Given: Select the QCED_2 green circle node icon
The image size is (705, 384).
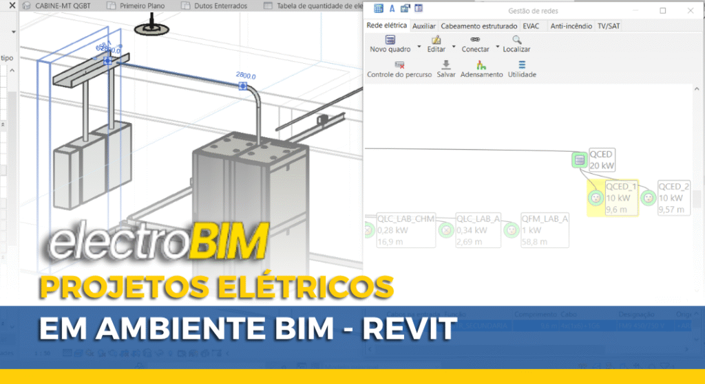Looking at the screenshot, I should (649, 197).
